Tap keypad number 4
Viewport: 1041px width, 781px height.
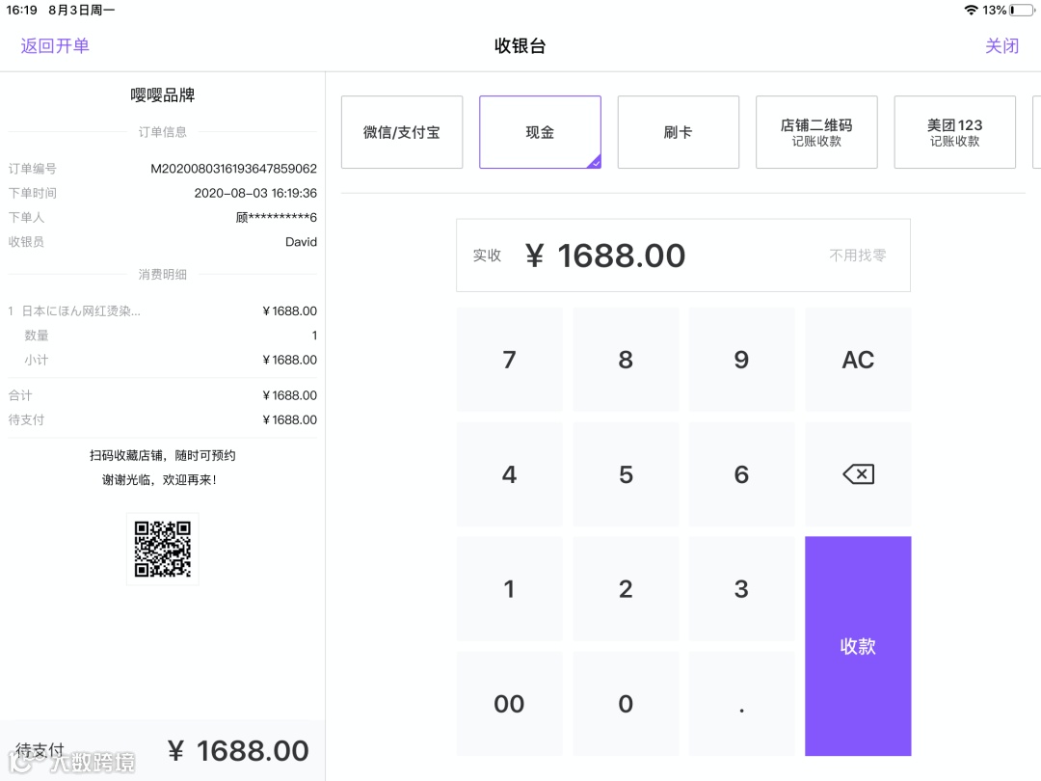tap(509, 474)
